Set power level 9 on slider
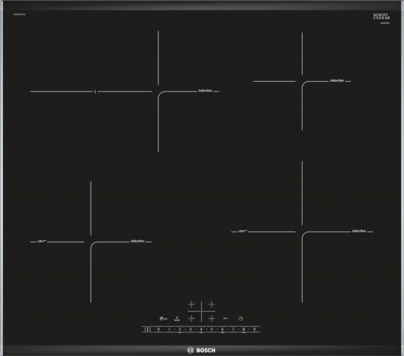404x356 pixels. [254, 329]
